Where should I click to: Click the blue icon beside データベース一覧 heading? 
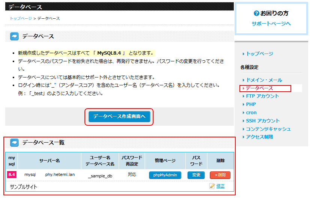14,143
